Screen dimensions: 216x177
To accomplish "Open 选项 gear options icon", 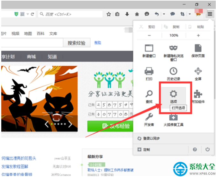I will [174, 94].
